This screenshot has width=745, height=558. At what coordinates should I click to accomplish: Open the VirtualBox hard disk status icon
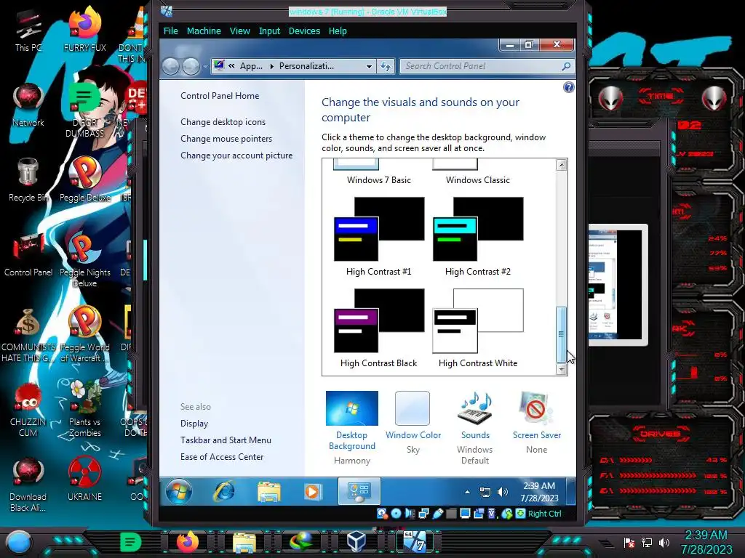click(381, 514)
